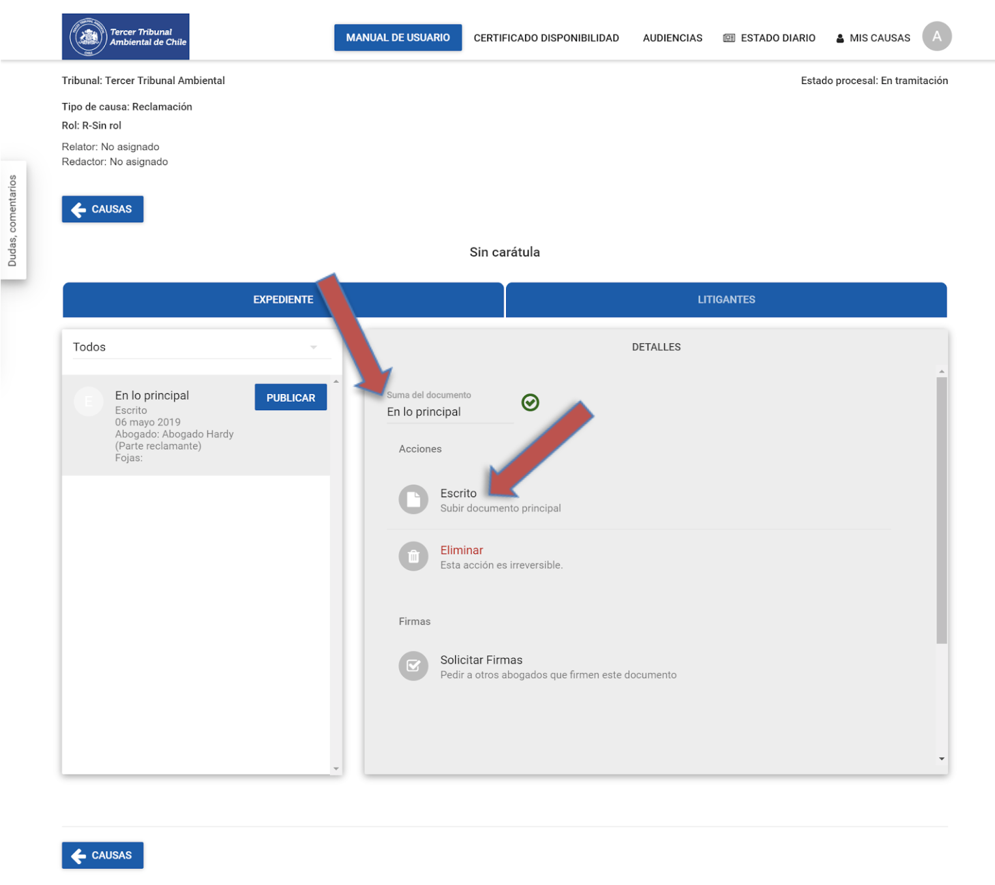Click the Eliminar trash can icon
The width and height of the screenshot is (995, 885).
tap(413, 556)
